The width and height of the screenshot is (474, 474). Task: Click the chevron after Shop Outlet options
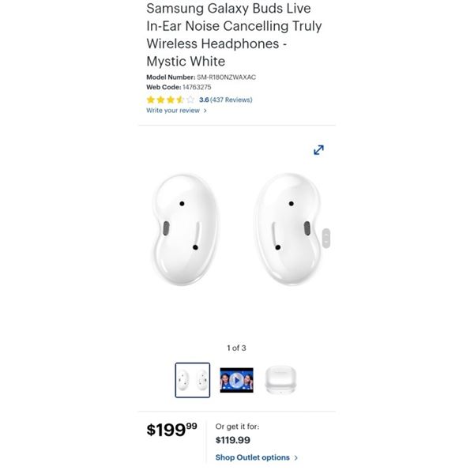pyautogui.click(x=296, y=457)
